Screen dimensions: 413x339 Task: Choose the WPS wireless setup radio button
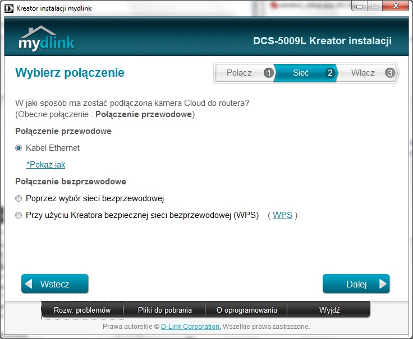[x=19, y=215]
